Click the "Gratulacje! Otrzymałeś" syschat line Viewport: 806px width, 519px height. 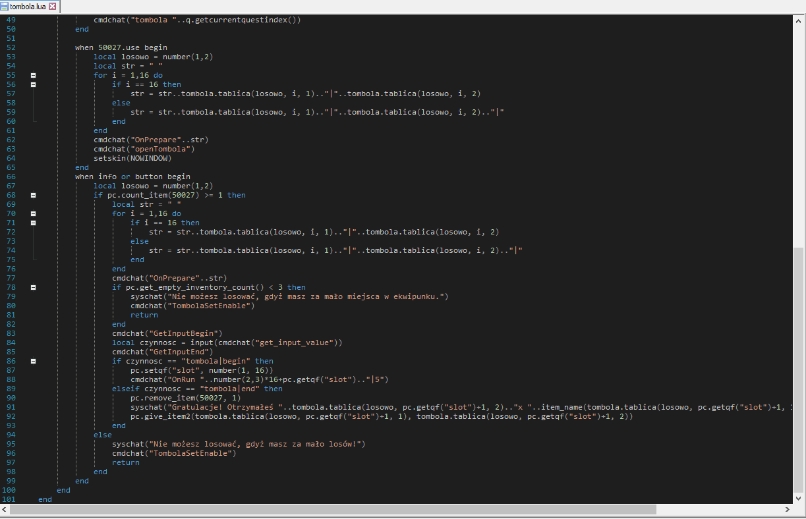coord(461,407)
